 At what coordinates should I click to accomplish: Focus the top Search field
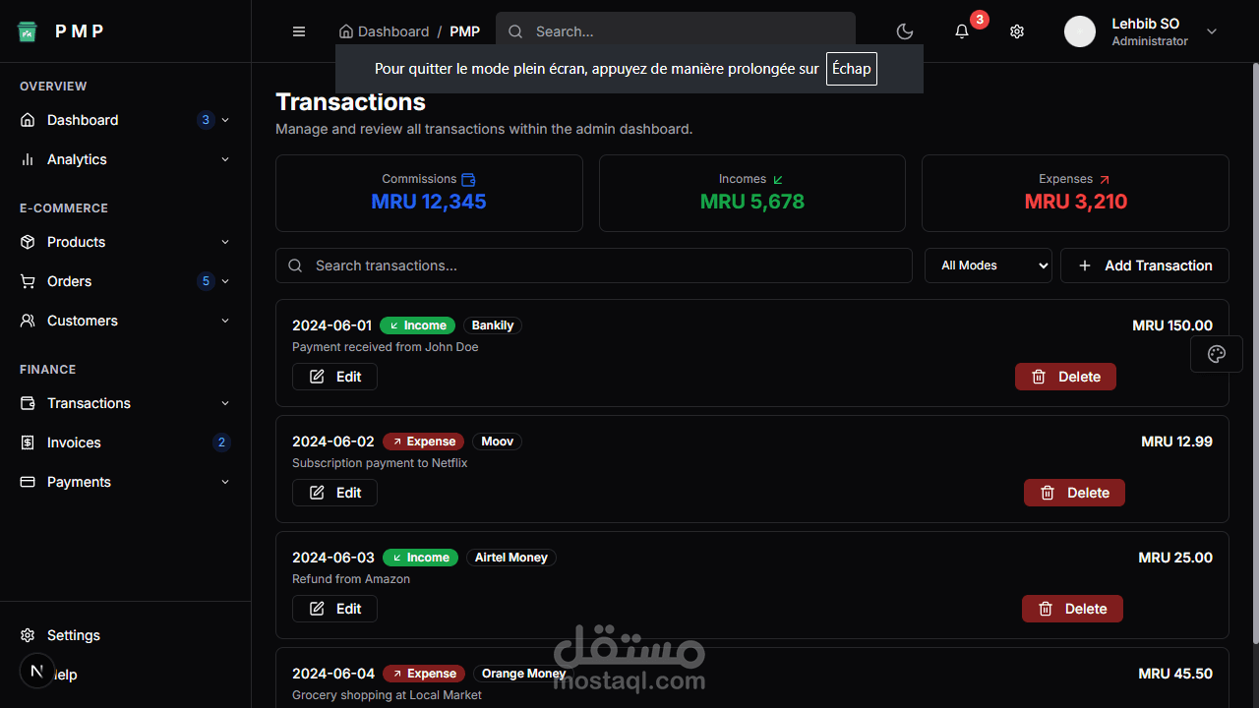pos(676,31)
